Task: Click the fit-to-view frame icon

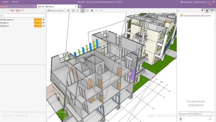Action: pos(73,11)
